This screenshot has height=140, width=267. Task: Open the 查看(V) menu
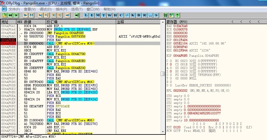click(x=30, y=9)
